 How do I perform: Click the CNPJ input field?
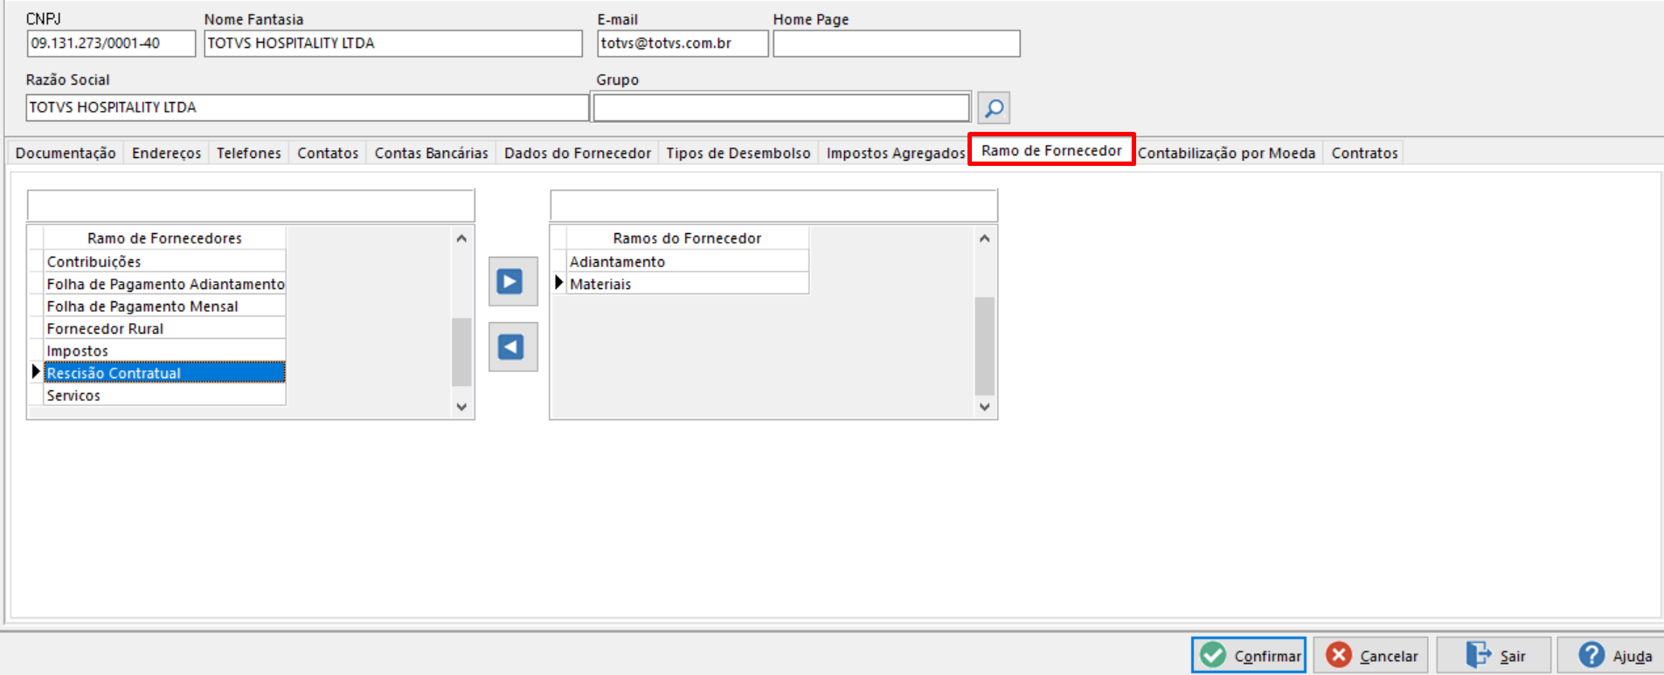111,44
